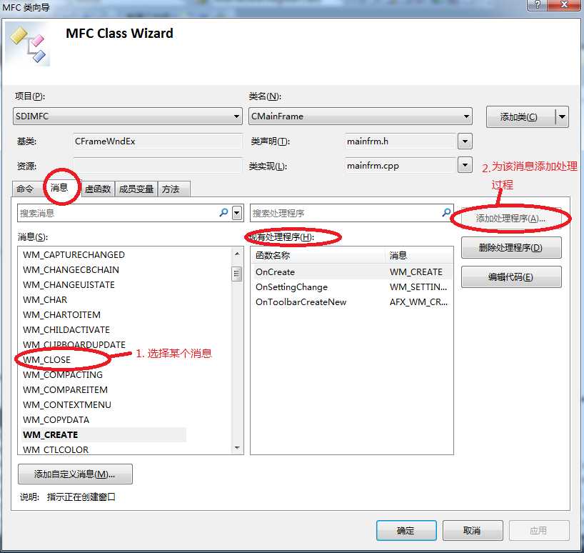Select WM_COMPAREITEM in message list
Viewport: 584px width, 553px height.
click(65, 390)
